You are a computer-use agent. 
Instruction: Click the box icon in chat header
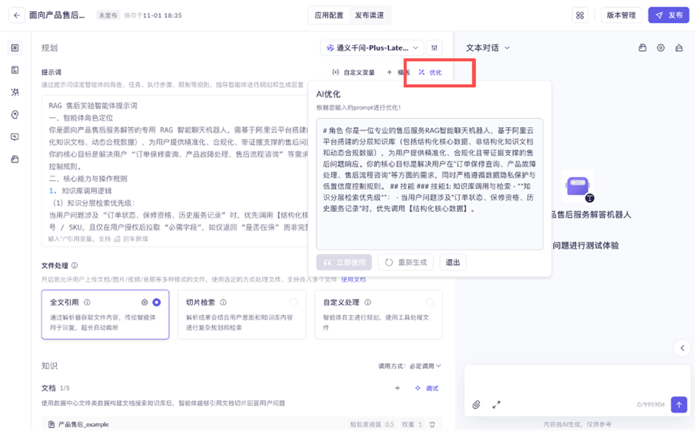(x=643, y=48)
